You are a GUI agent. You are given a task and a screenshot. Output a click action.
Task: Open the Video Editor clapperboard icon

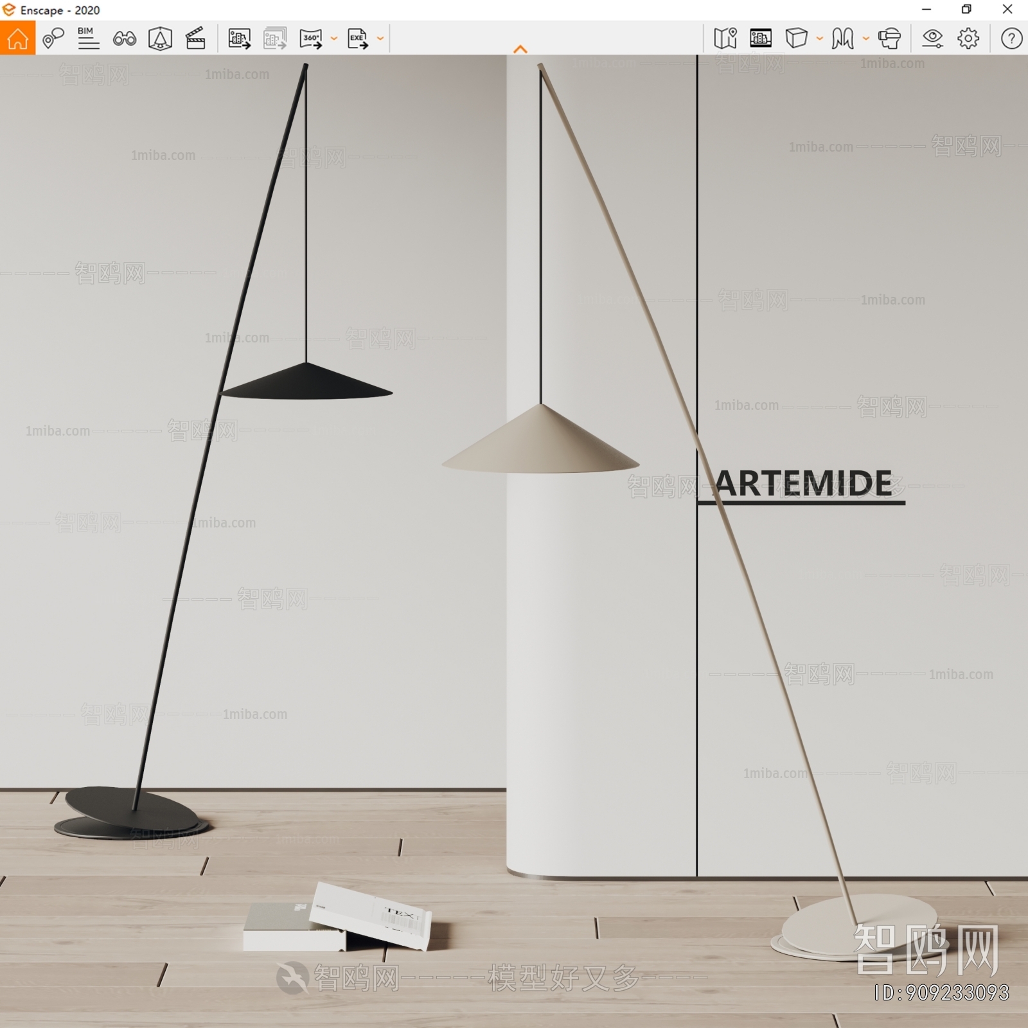pyautogui.click(x=195, y=39)
